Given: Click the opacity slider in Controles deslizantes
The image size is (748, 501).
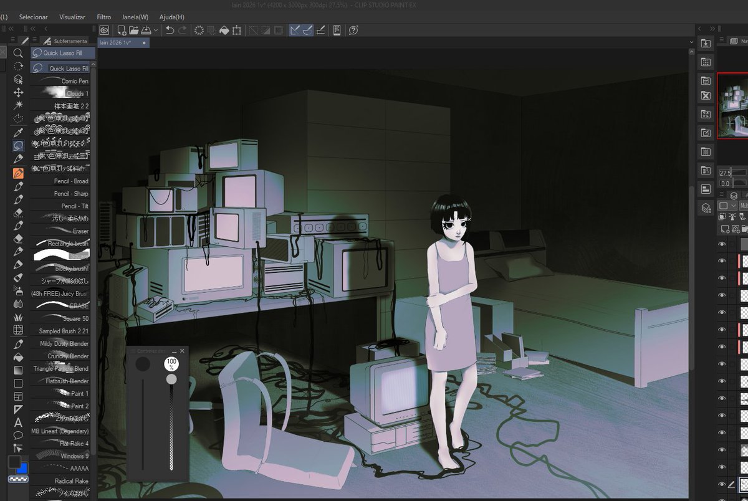Looking at the screenshot, I should [171, 422].
